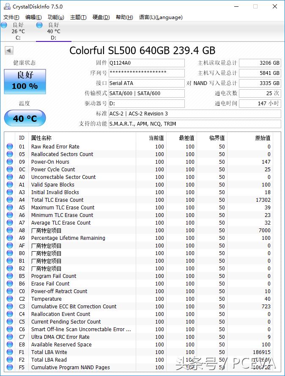
Task: Click the status dot for Initial Invalid Blocks
Action: [x=10, y=192]
